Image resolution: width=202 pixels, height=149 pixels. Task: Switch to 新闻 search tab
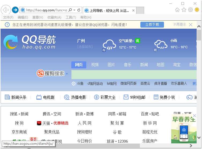tap(144, 65)
